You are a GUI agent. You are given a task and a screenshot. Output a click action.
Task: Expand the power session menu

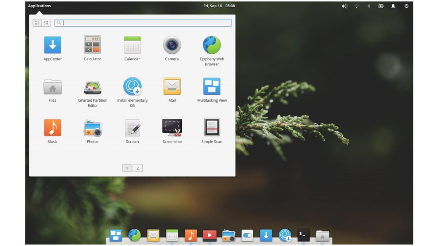406,6
